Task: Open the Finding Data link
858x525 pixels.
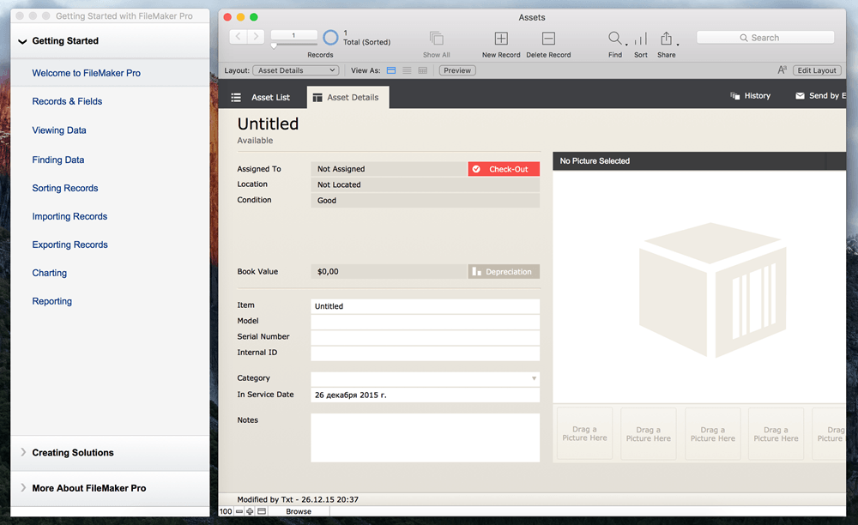Action: pyautogui.click(x=58, y=160)
